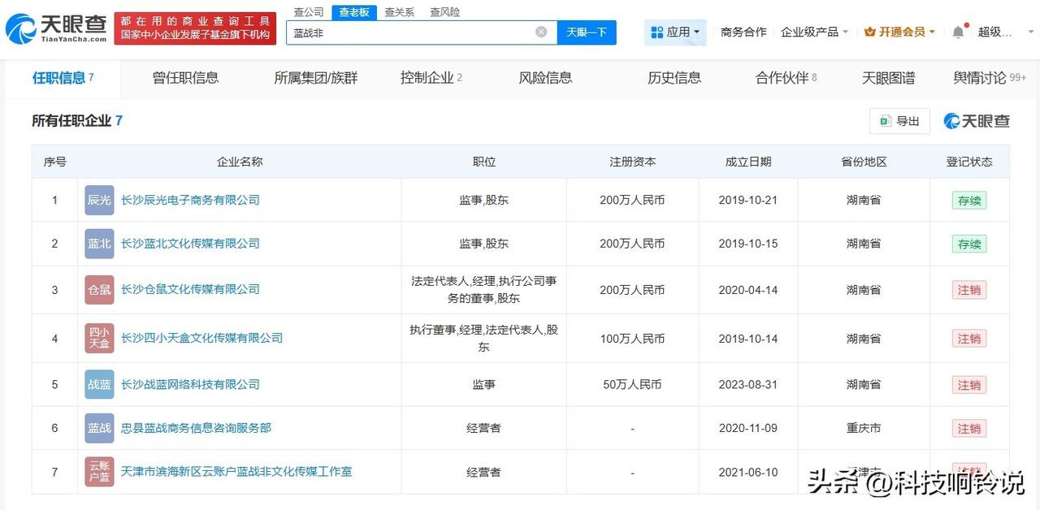Image resolution: width=1040 pixels, height=510 pixels.
Task: Open the 所属集团/族群 tab
Action: pos(316,78)
